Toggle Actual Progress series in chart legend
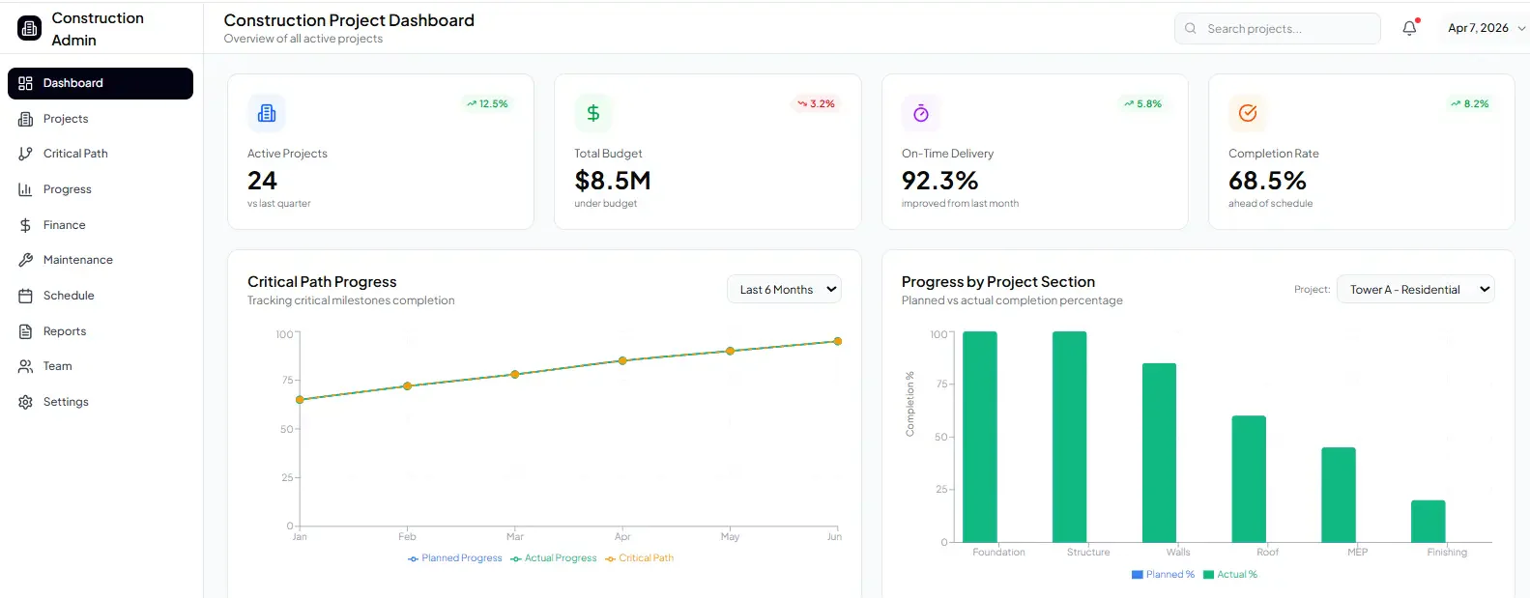Viewport: 1530px width, 598px height. click(x=554, y=558)
